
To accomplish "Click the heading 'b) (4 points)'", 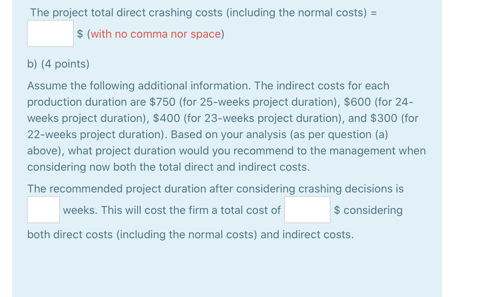I will (x=58, y=64).
